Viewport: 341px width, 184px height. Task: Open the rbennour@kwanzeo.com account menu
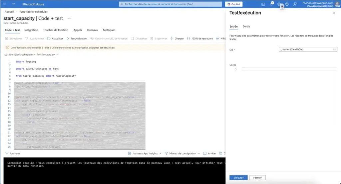tap(321, 4)
